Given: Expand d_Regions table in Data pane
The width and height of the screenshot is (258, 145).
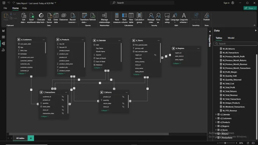Looking at the screenshot, I should (216, 126).
